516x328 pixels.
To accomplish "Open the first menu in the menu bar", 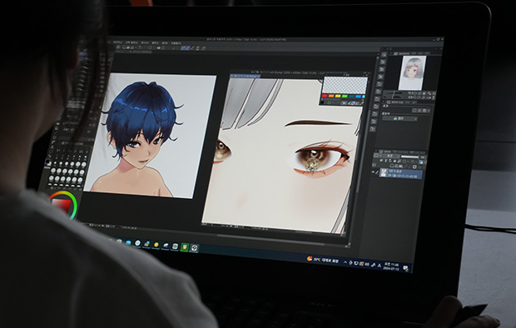I will (x=117, y=42).
